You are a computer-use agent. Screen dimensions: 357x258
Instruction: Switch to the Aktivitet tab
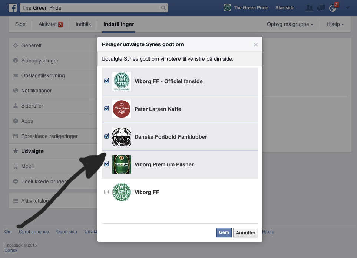(x=50, y=24)
